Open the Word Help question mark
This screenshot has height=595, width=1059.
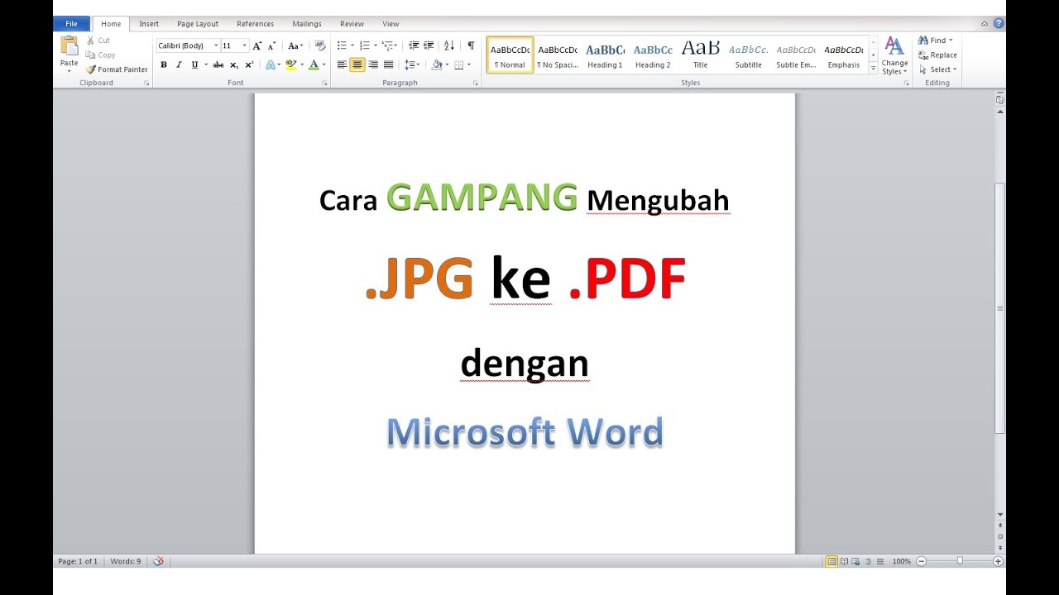[x=999, y=24]
